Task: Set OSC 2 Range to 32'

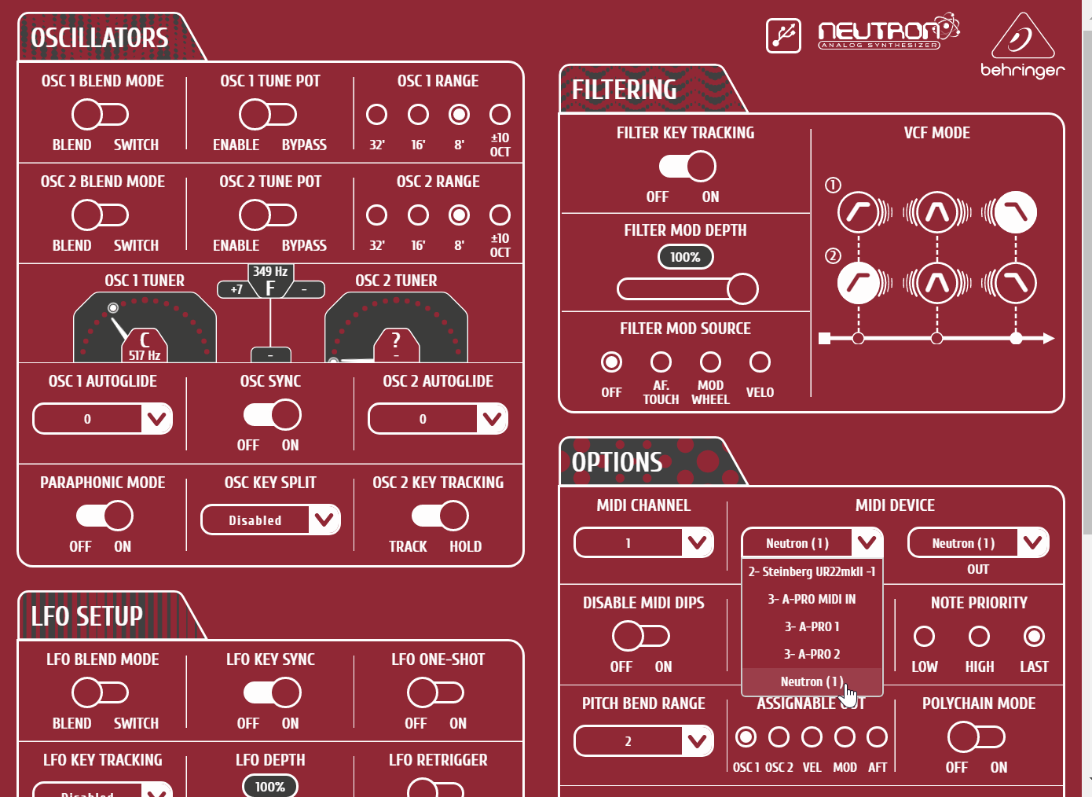Action: coord(377,215)
